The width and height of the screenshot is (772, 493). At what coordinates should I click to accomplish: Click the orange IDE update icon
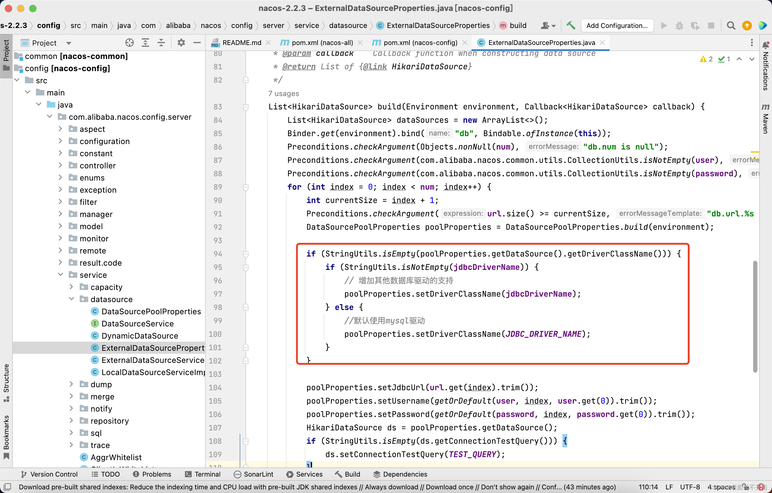coord(747,25)
